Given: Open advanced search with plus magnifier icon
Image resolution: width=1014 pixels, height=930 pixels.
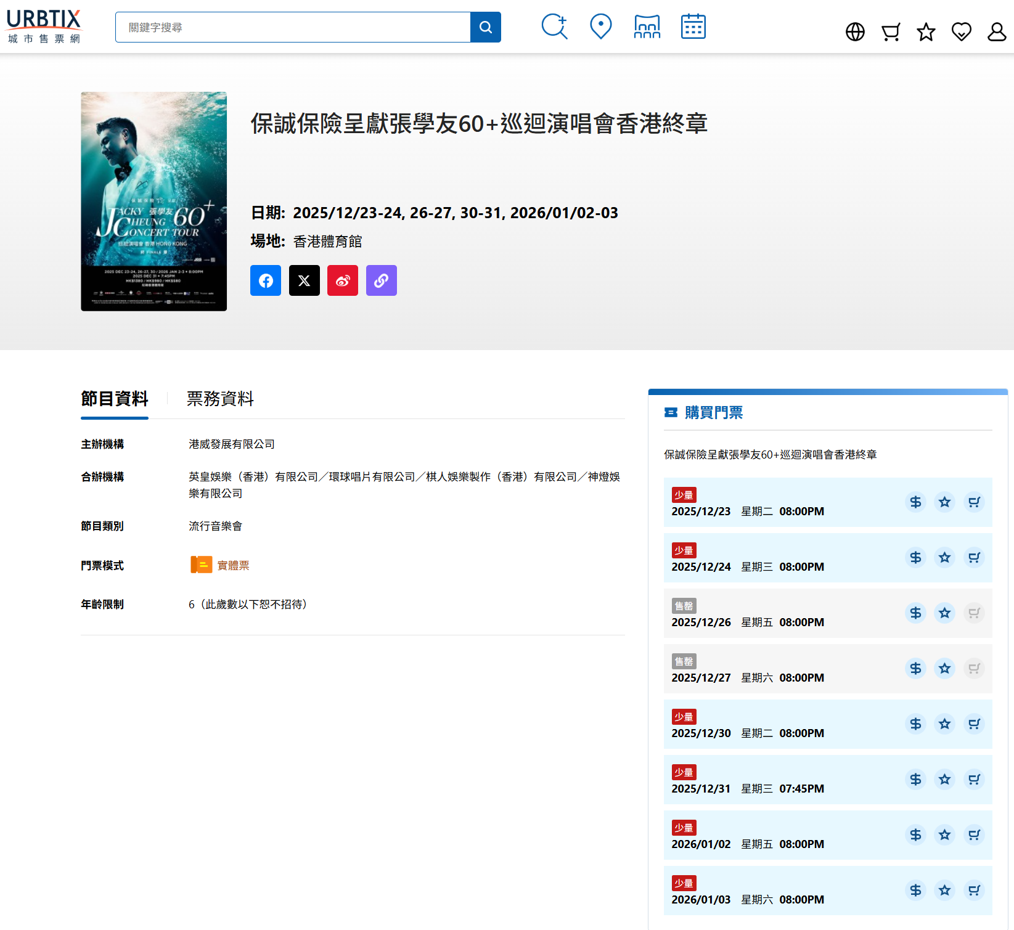Looking at the screenshot, I should [x=554, y=27].
